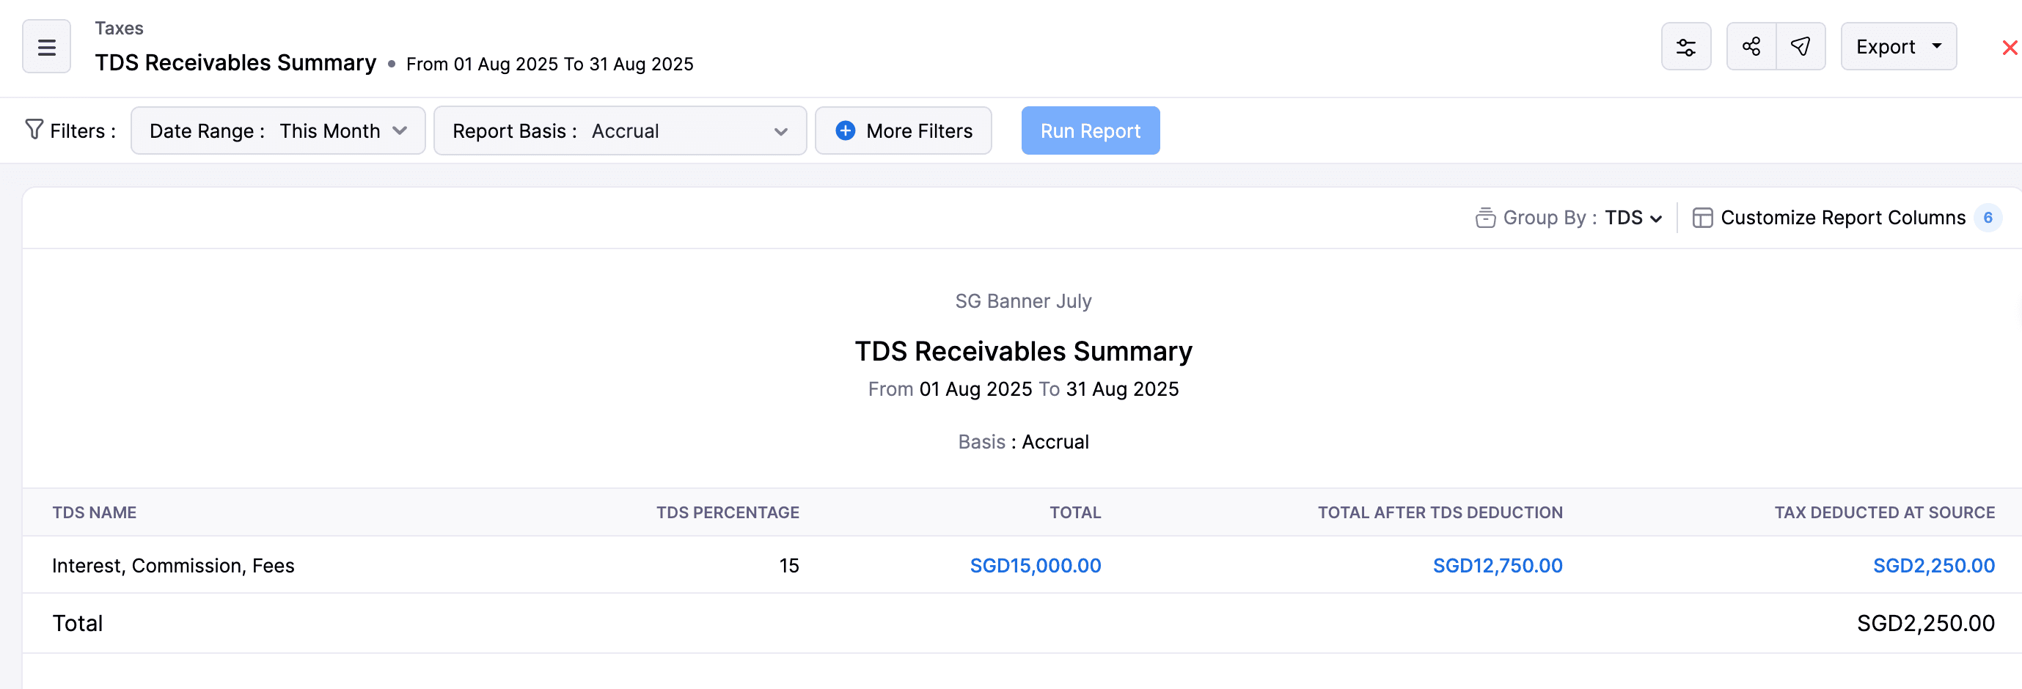Click the Taxes breadcrumb label

pyautogui.click(x=120, y=29)
